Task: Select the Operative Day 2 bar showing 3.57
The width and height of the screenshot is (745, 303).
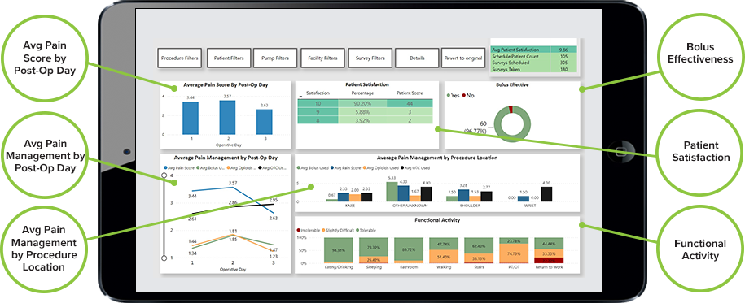Action: pyautogui.click(x=227, y=117)
